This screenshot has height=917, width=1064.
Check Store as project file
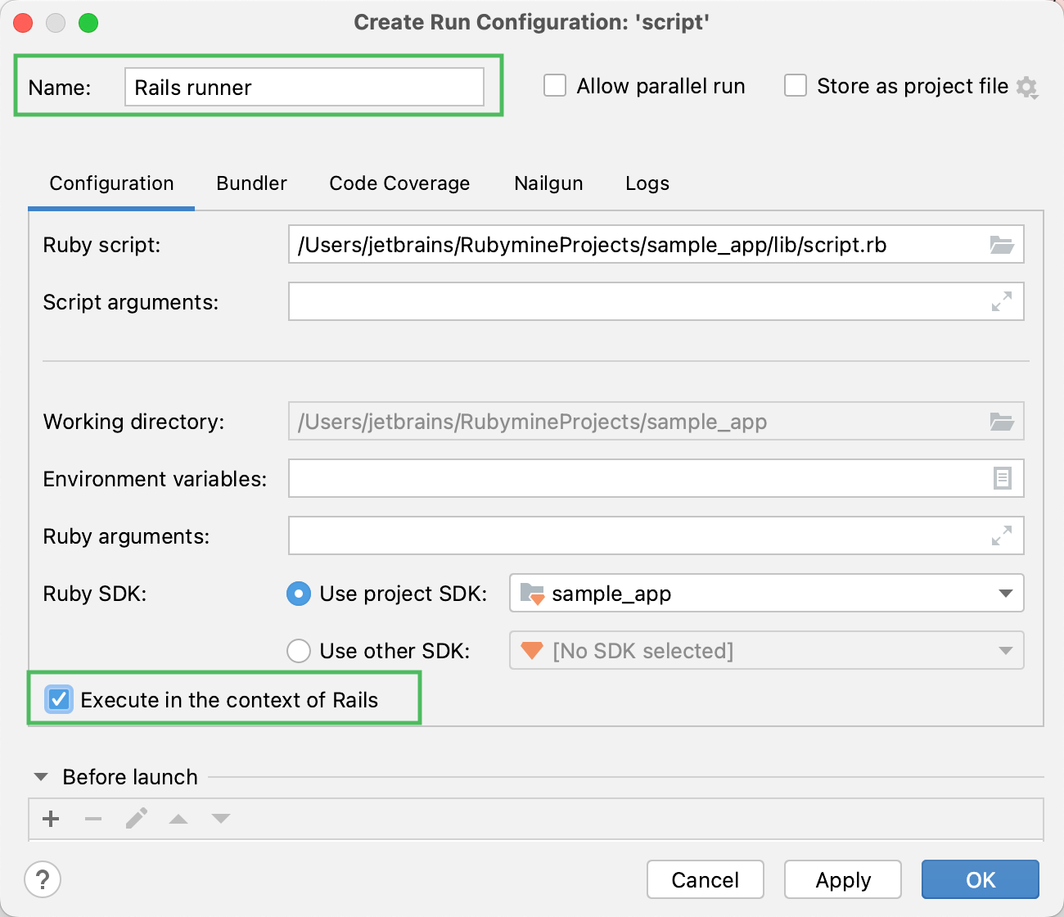pyautogui.click(x=795, y=85)
